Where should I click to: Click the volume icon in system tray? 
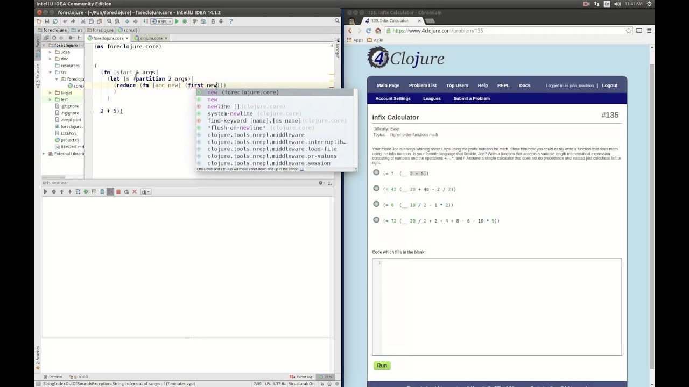pyautogui.click(x=617, y=4)
